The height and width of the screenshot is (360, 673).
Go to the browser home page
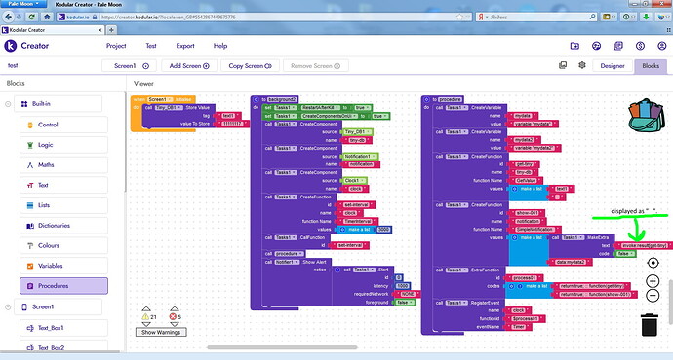click(x=47, y=17)
